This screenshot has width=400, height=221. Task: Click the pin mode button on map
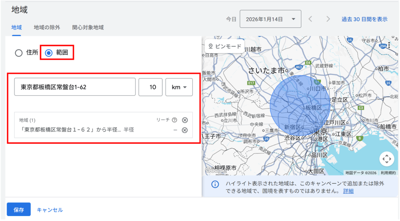[x=224, y=46]
